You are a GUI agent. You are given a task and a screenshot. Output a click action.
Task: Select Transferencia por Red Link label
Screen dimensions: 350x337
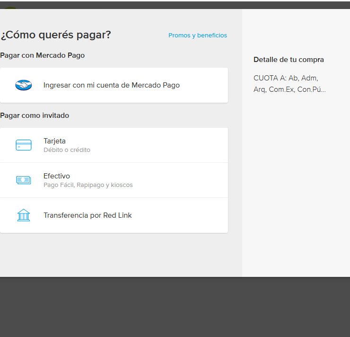pos(87,215)
